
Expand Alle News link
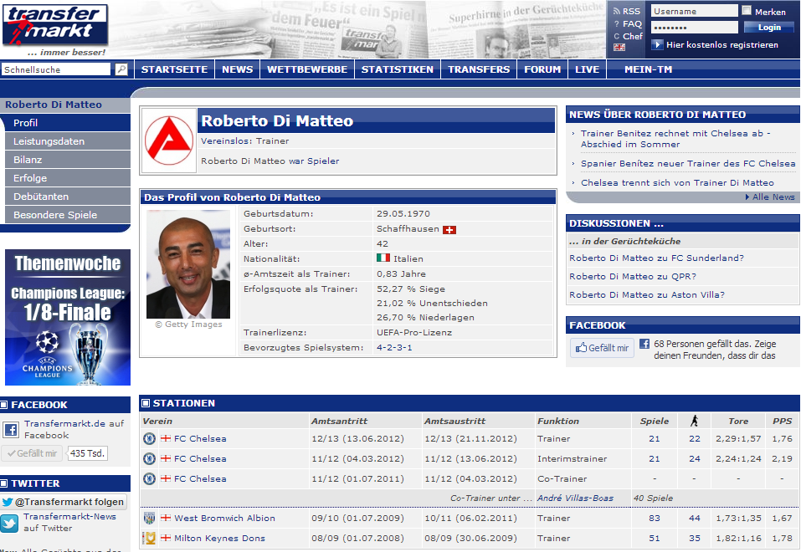click(x=773, y=197)
